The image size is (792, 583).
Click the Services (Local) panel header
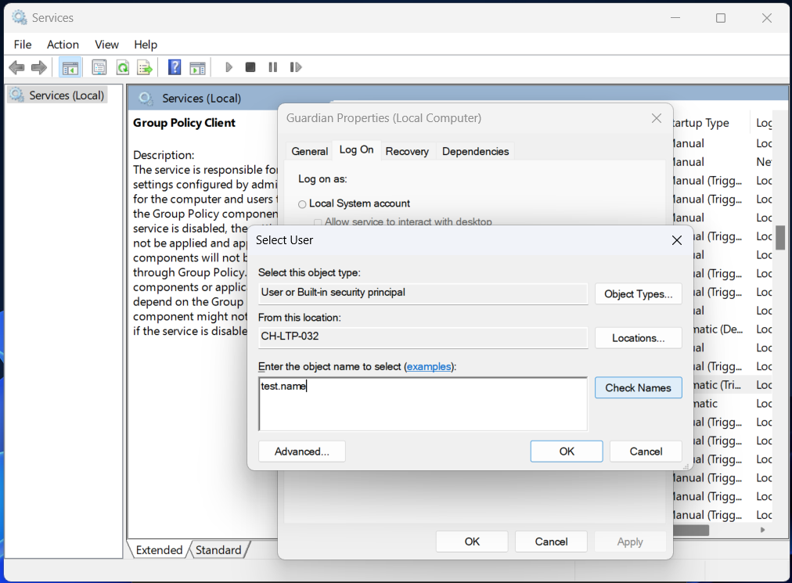coord(201,98)
